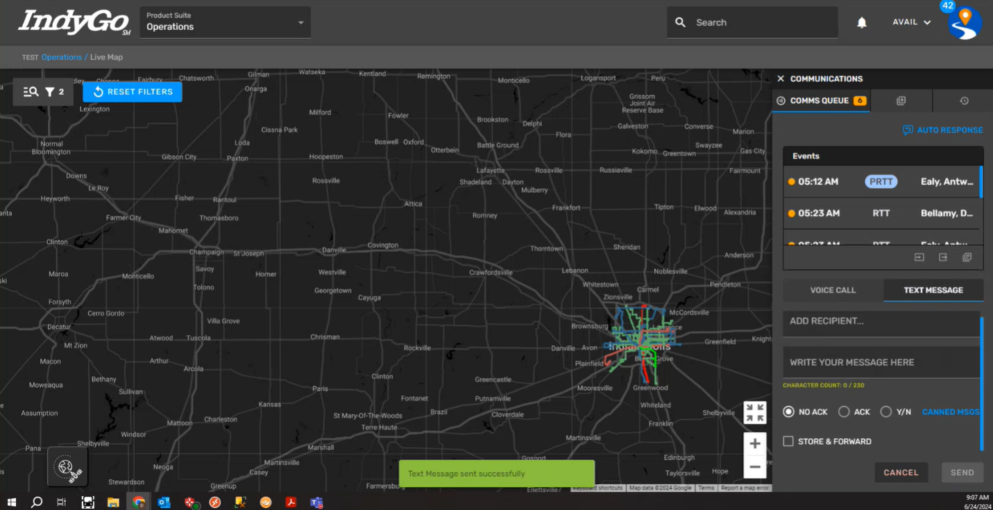Open the history clock tab in Communications
Image resolution: width=993 pixels, height=510 pixels.
coord(964,101)
